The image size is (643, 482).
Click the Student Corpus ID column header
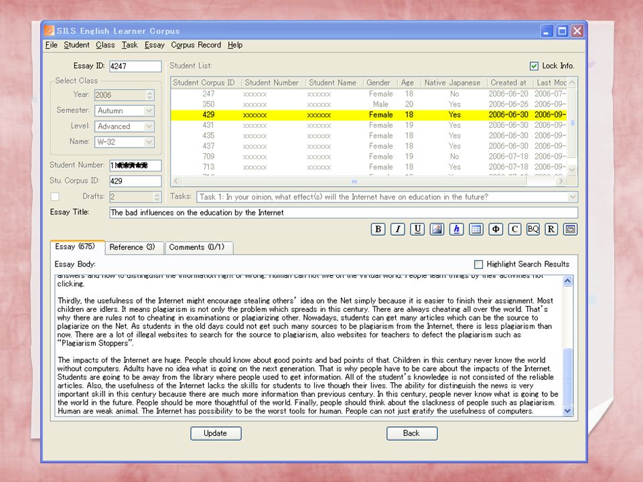206,83
